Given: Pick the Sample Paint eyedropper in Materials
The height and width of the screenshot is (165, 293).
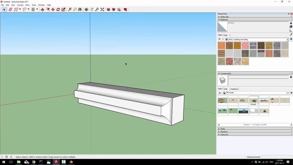Looking at the screenshot, I should [291, 35].
